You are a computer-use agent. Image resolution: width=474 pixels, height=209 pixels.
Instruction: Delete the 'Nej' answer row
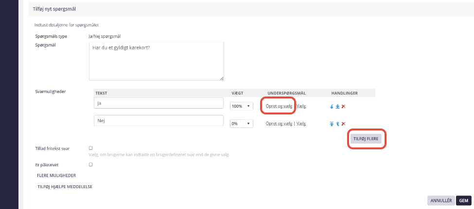click(343, 124)
